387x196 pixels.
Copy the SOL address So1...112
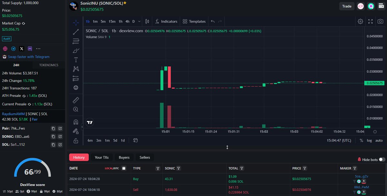(x=53, y=145)
